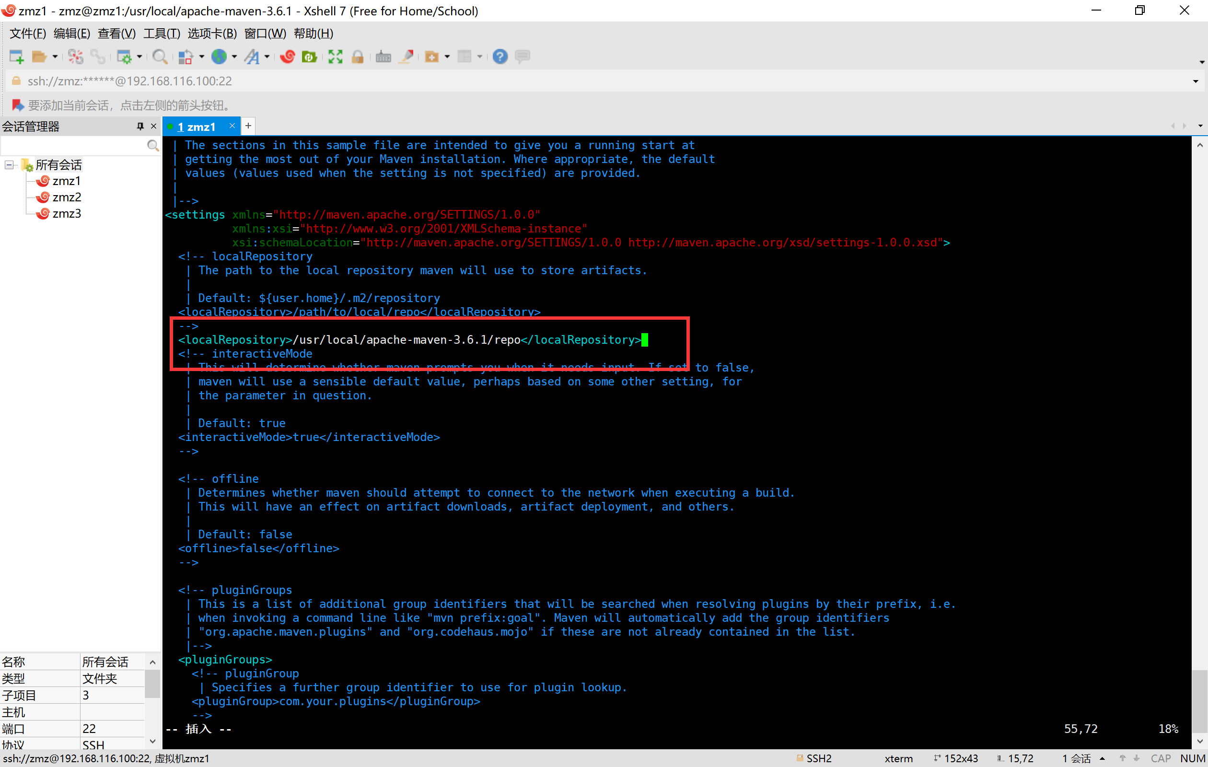The width and height of the screenshot is (1208, 767).
Task: Use the Find toolbar icon
Action: pos(160,56)
